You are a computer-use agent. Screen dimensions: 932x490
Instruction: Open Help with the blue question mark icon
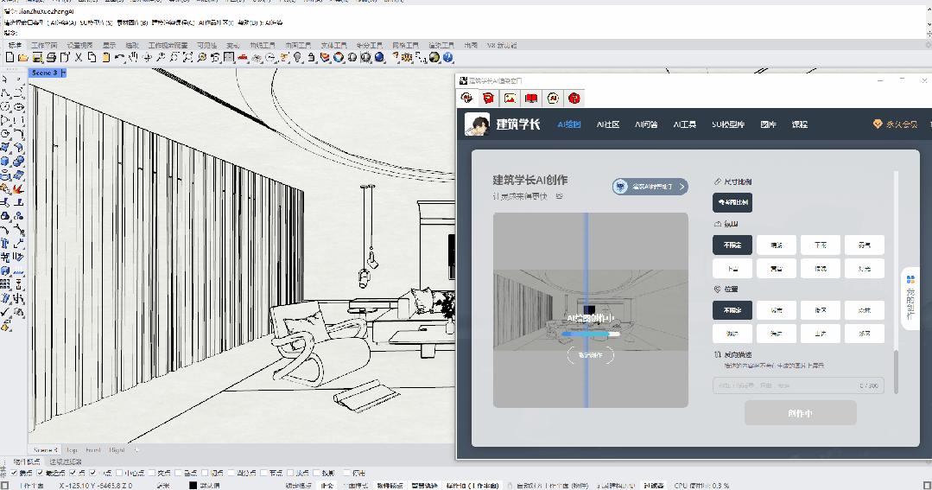(448, 57)
